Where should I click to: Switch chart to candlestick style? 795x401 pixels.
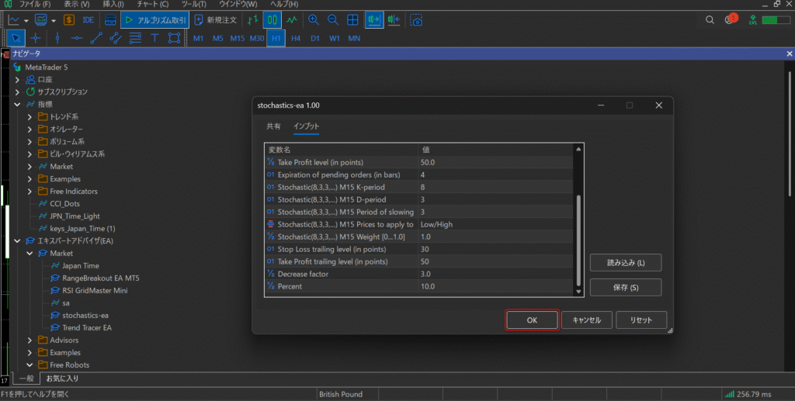273,20
